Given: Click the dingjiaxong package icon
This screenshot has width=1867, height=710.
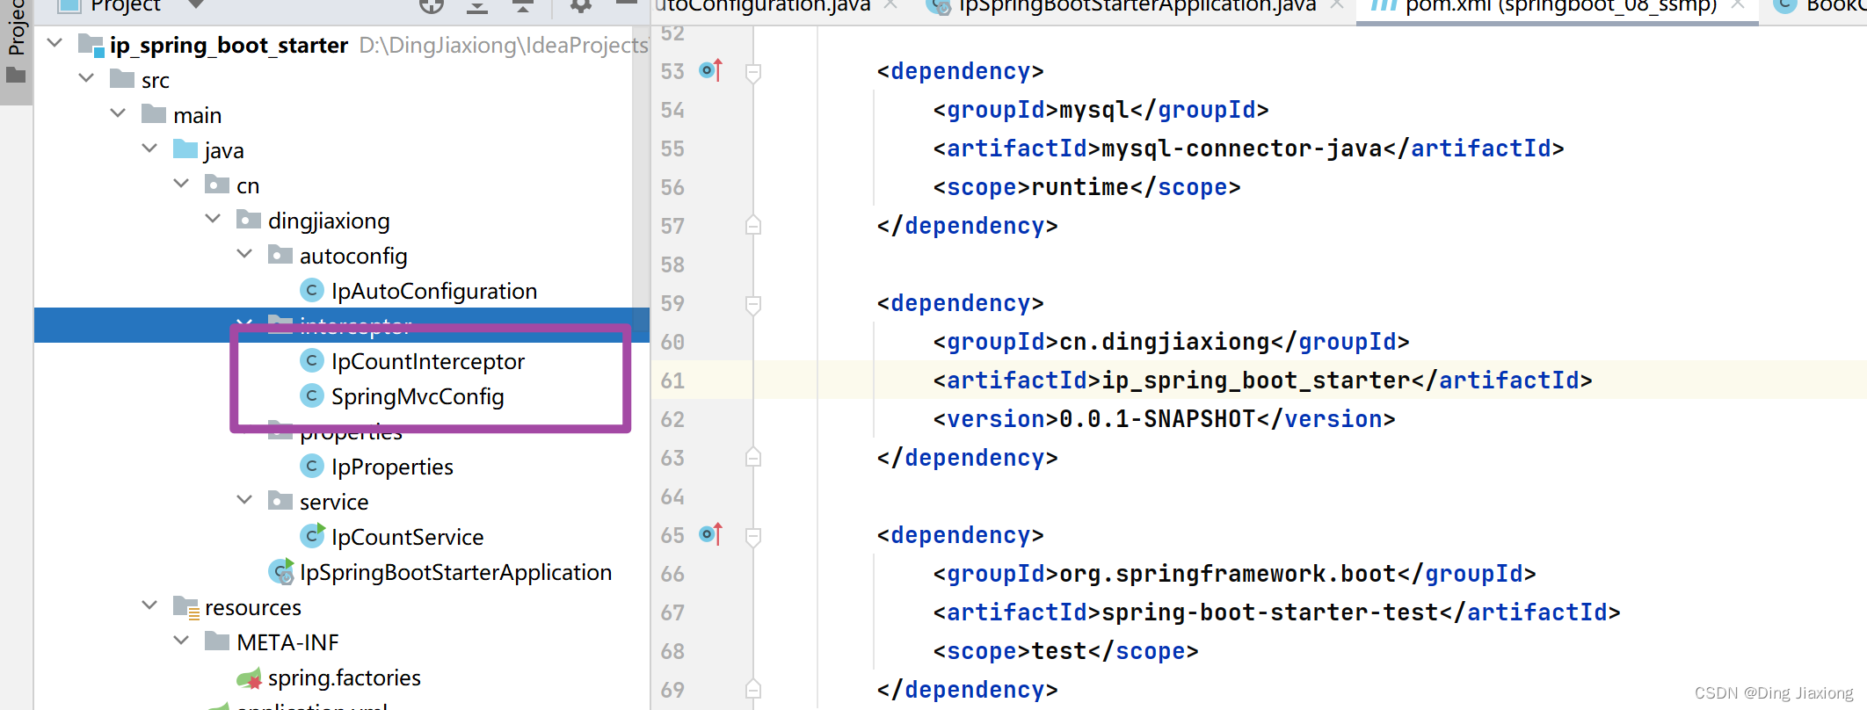Looking at the screenshot, I should click(249, 220).
